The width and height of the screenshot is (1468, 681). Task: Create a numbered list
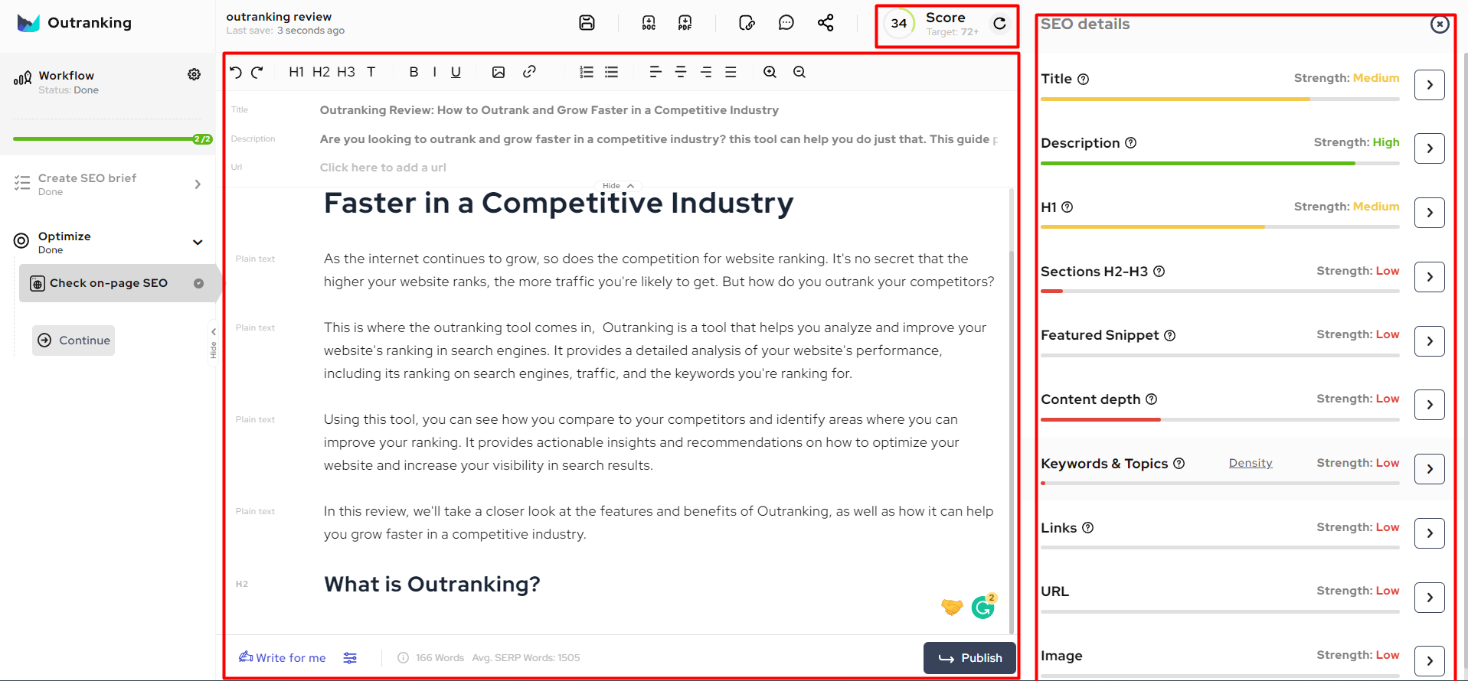tap(587, 72)
